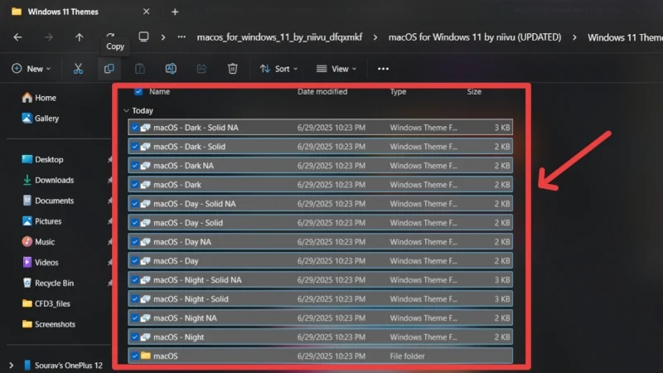
Task: Click the Delete trash icon
Action: tap(233, 69)
